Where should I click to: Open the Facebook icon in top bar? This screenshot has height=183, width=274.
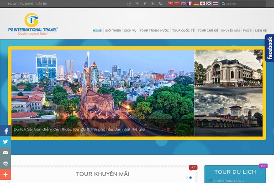[145, 4]
